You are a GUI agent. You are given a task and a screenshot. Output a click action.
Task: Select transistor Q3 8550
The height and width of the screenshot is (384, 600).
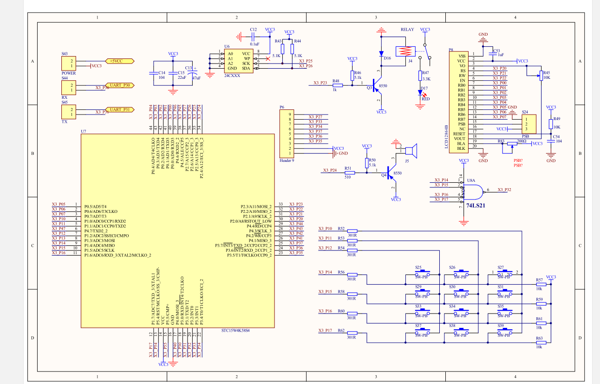coord(378,86)
